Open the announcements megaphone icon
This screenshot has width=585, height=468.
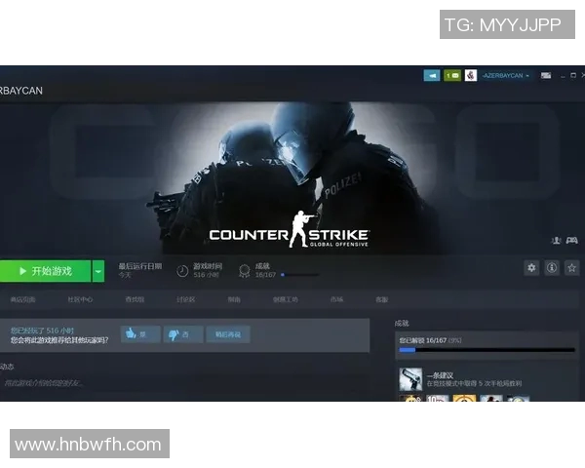point(432,75)
